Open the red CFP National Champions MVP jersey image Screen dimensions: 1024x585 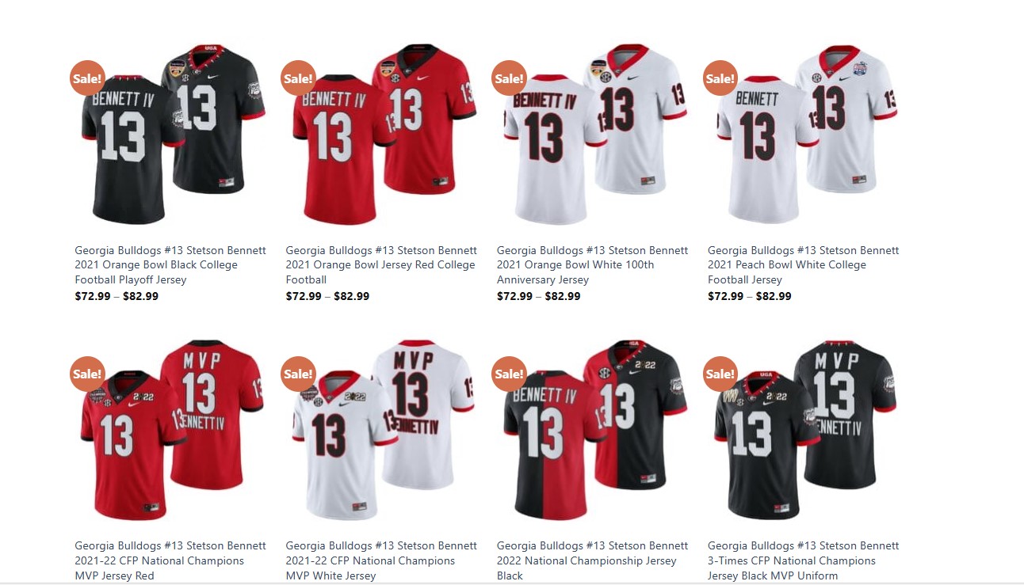(x=173, y=430)
